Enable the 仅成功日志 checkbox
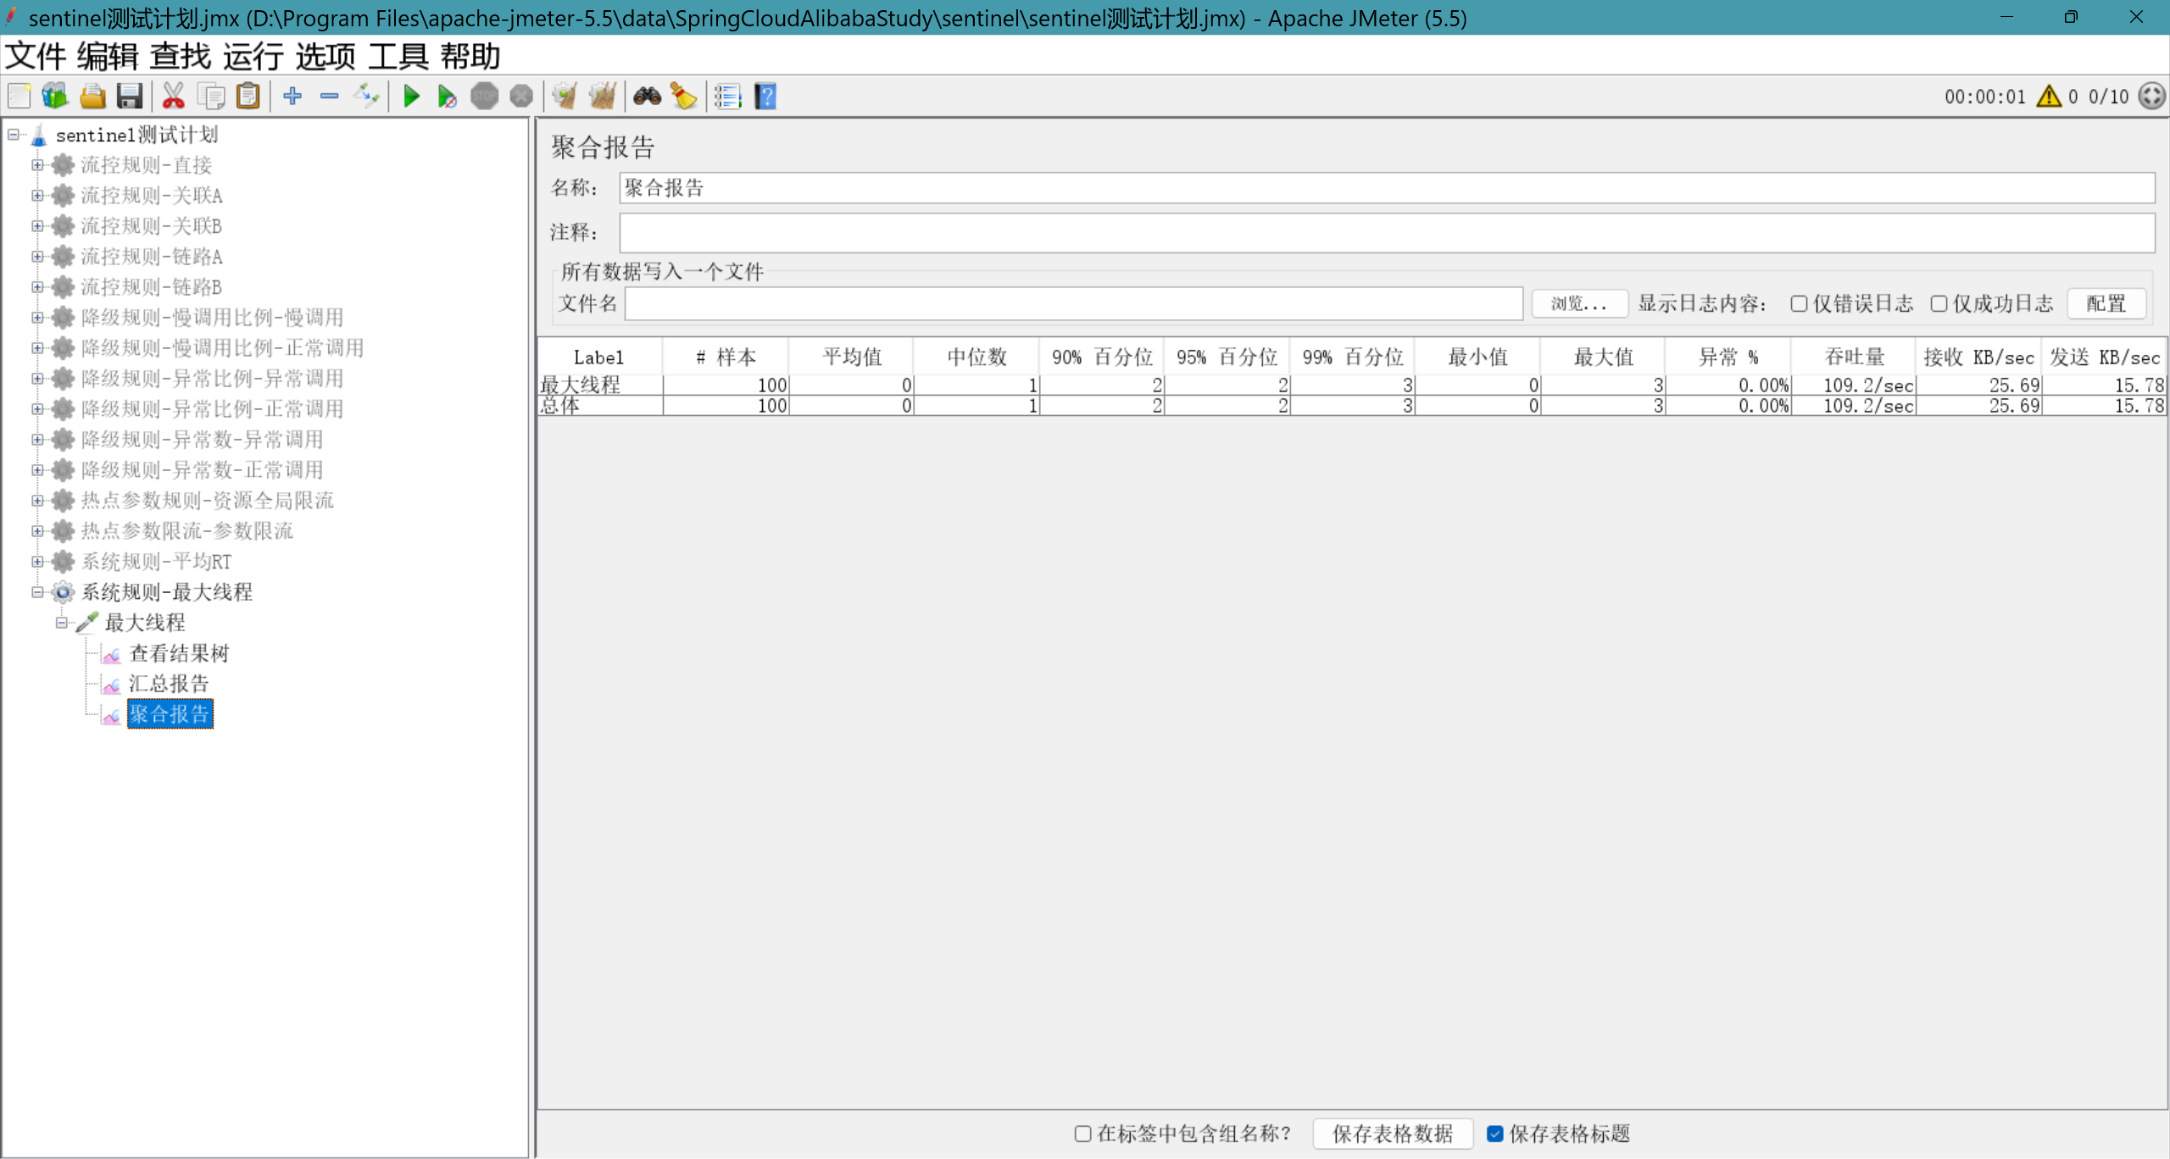Screen dimensions: 2170x1159 pos(1939,303)
